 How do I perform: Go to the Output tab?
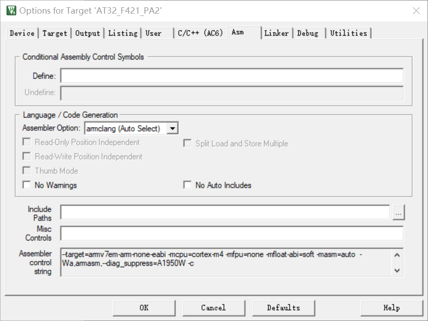88,33
